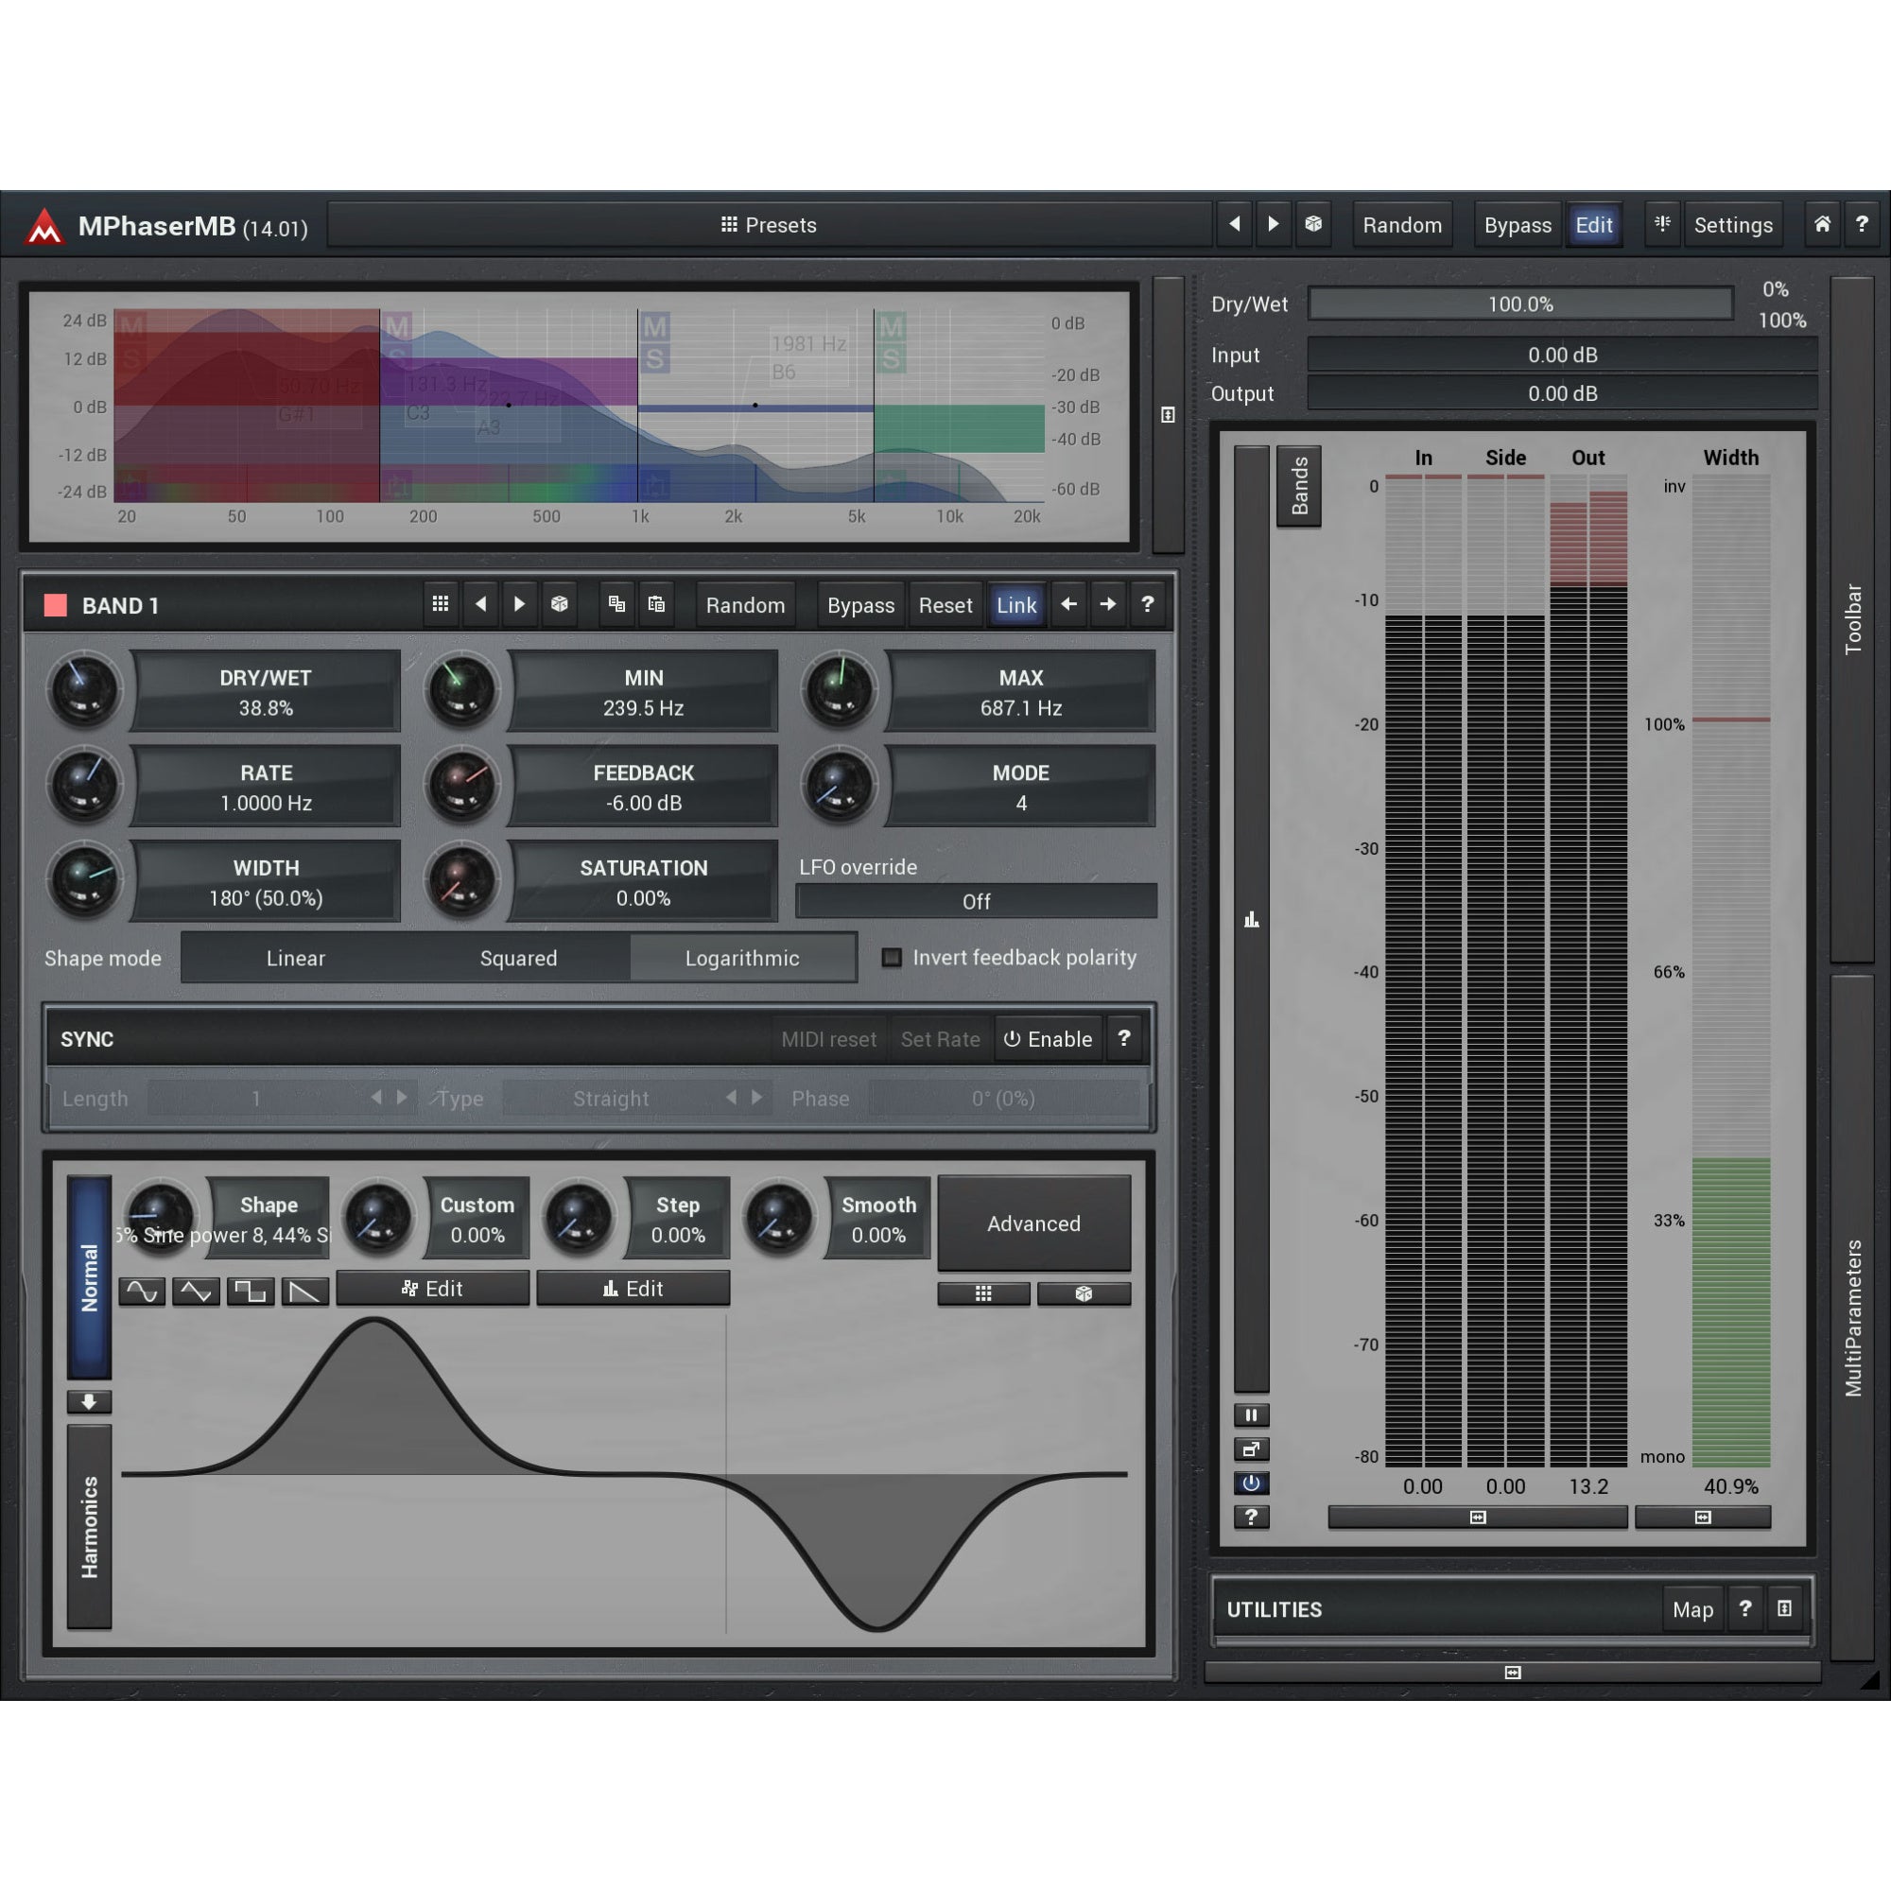Image resolution: width=1891 pixels, height=1891 pixels.
Task: Toggle the Link button for Band 1
Action: [1016, 605]
